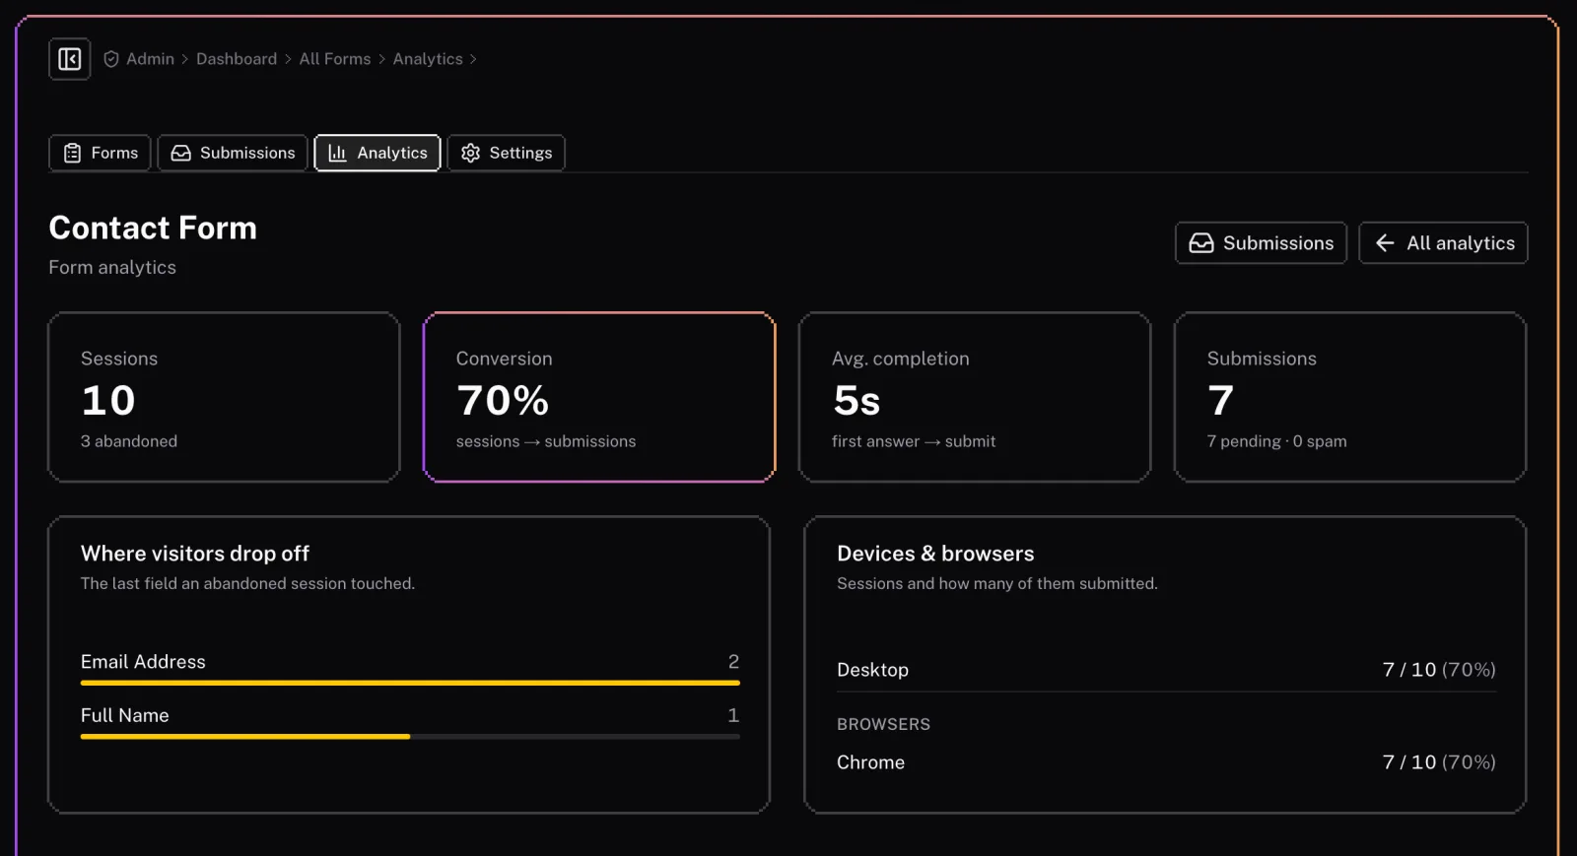Select the Analytics tab

coord(377,153)
